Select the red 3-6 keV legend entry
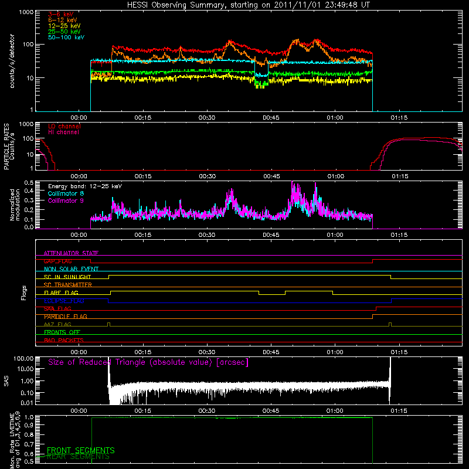The height and width of the screenshot is (469, 469). (x=61, y=14)
